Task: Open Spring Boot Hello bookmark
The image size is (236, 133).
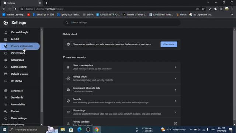Action: 69,14
